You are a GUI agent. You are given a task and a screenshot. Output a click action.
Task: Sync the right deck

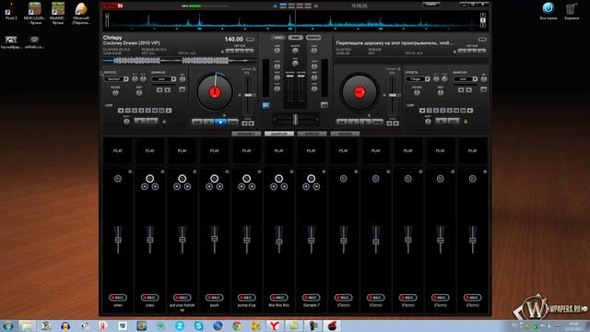(377, 122)
